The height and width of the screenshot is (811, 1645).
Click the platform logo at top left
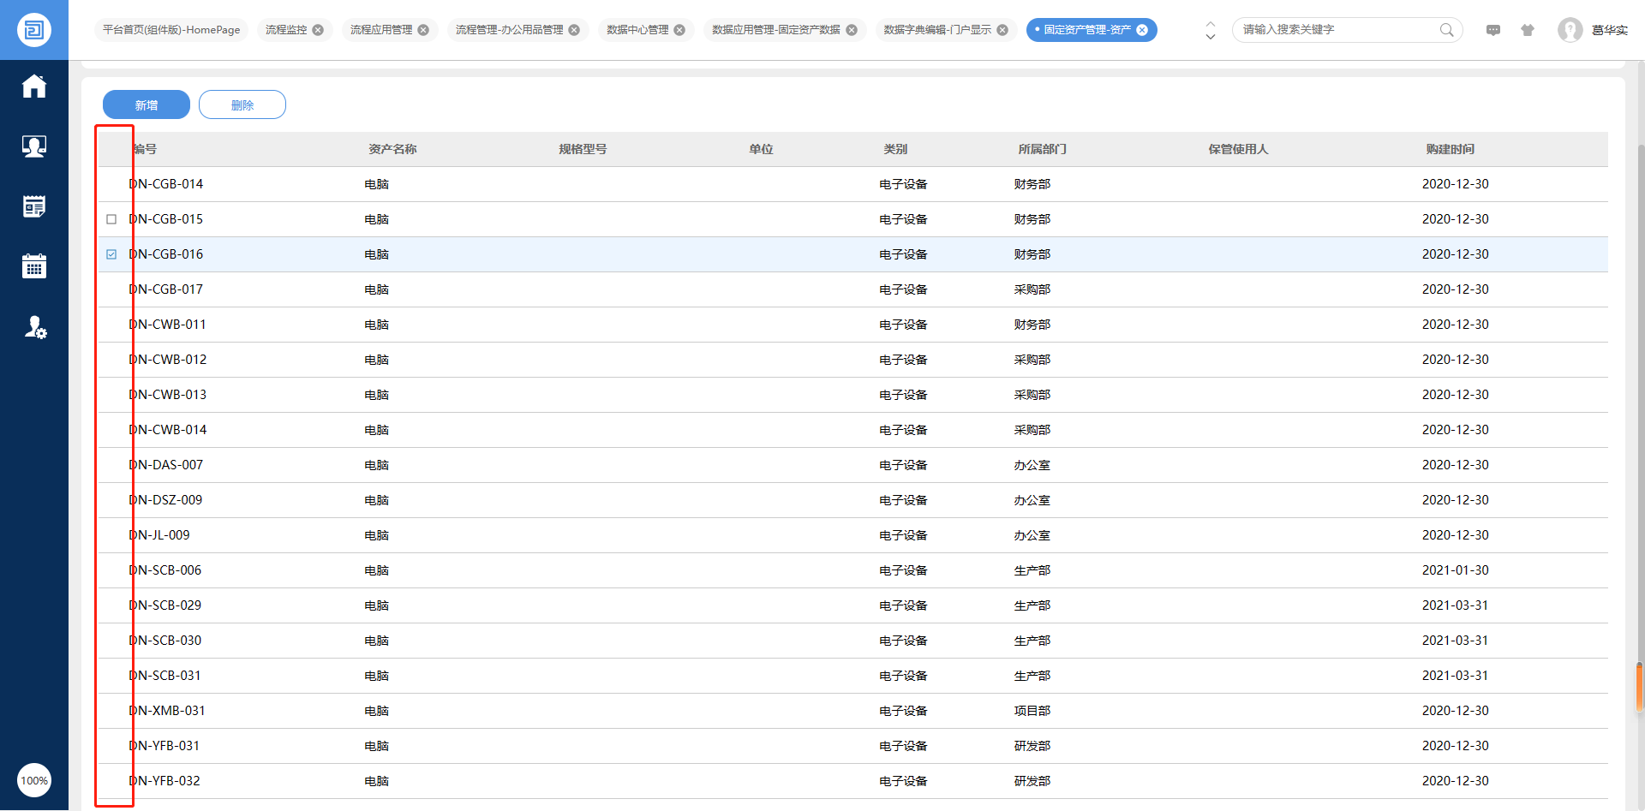pos(34,30)
